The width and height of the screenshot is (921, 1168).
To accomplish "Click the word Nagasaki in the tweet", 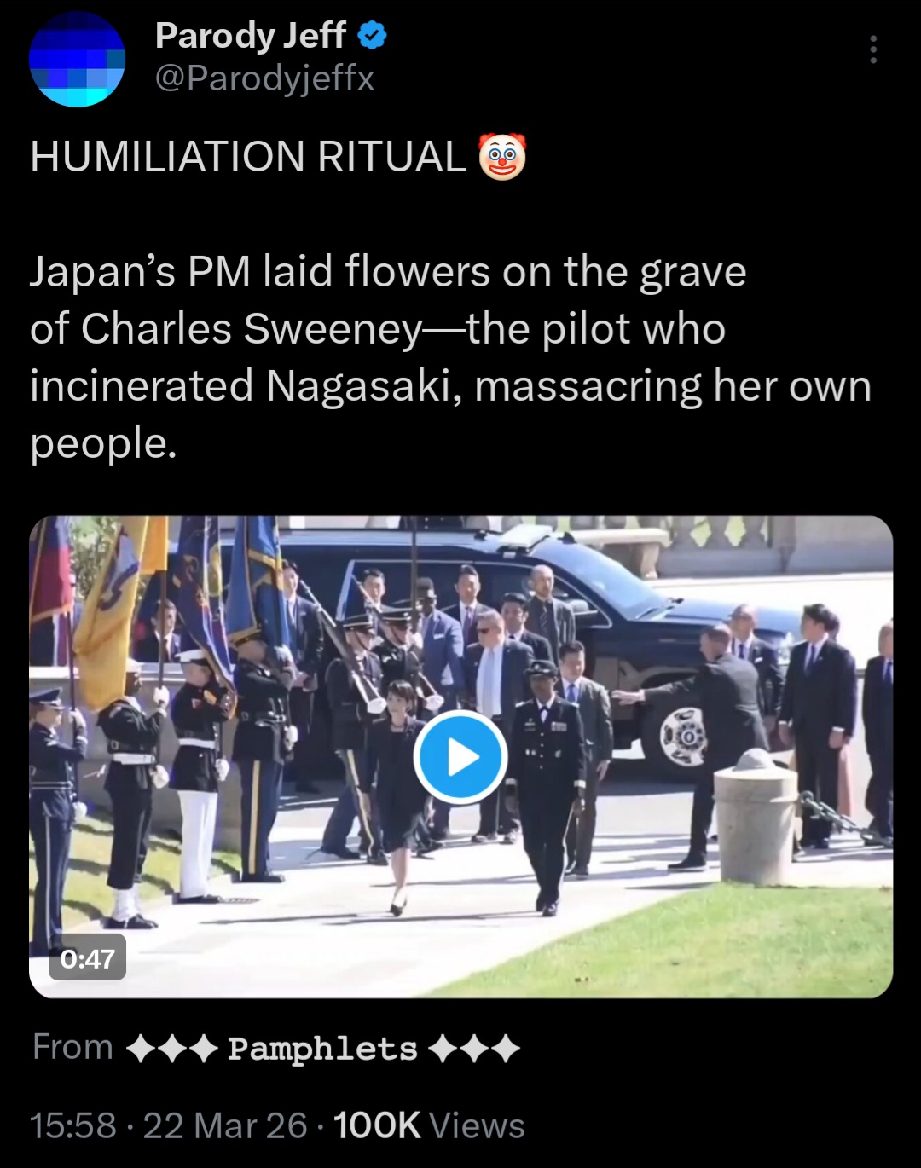I will pos(364,385).
